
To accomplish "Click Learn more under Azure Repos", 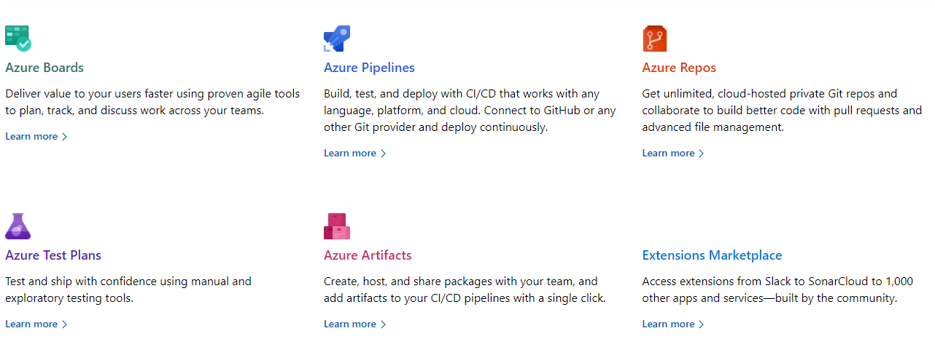I will click(668, 153).
